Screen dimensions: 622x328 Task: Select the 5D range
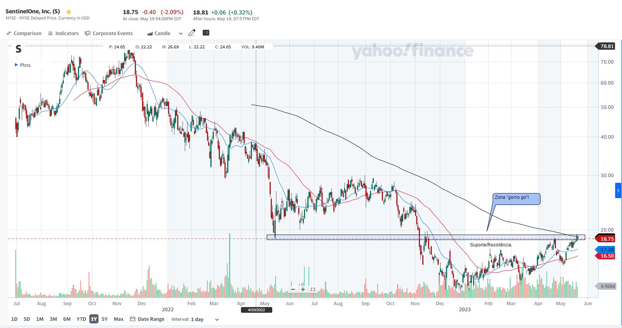(27, 319)
